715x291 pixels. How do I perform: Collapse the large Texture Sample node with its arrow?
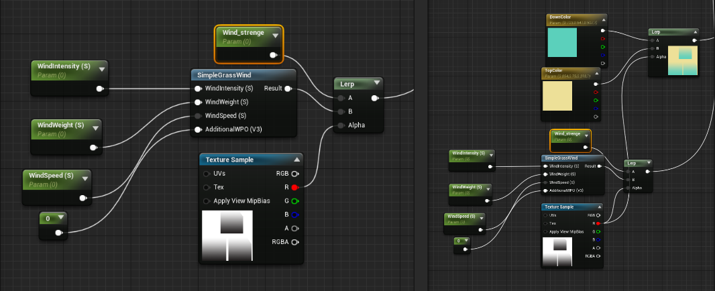coord(297,160)
